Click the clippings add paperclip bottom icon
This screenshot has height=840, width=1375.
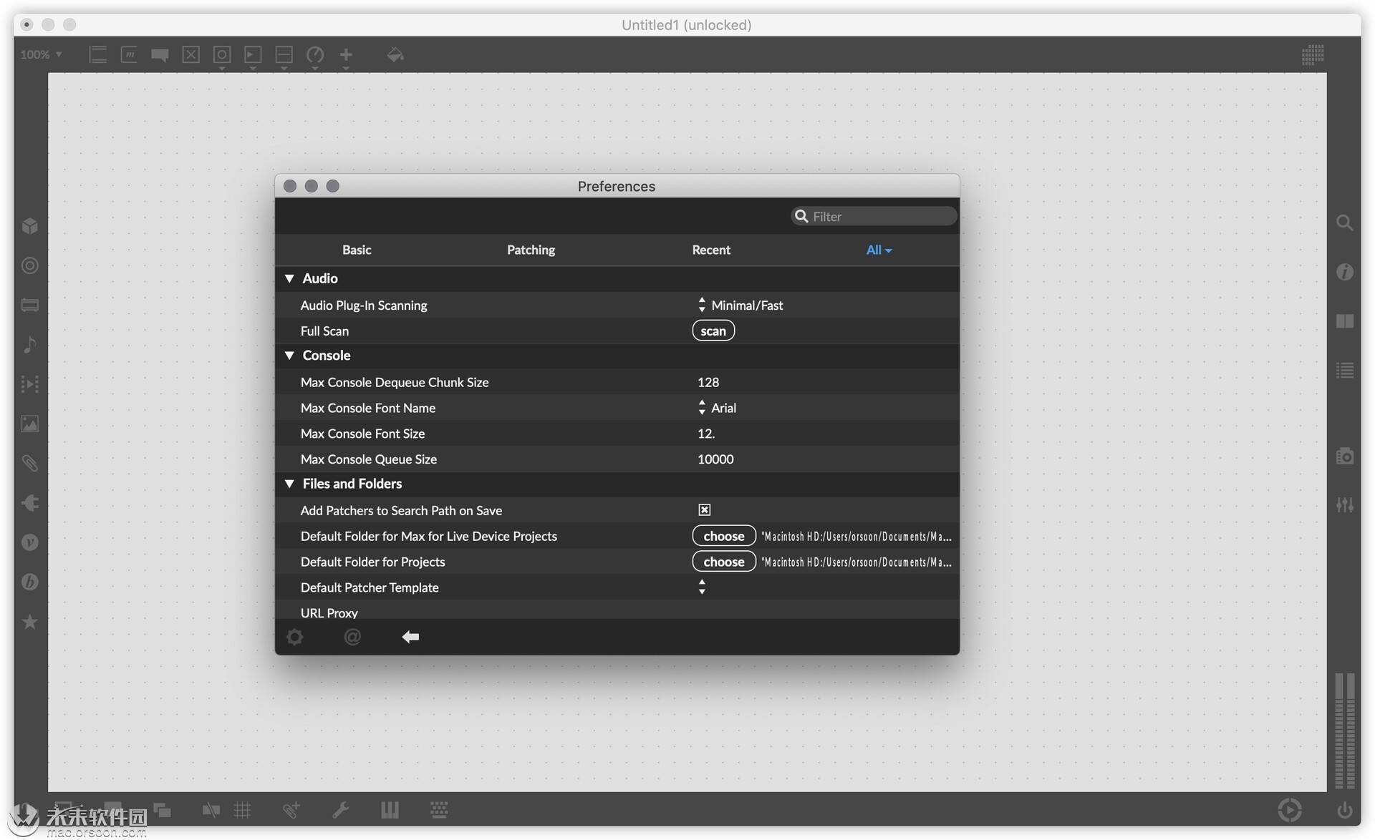pyautogui.click(x=291, y=810)
